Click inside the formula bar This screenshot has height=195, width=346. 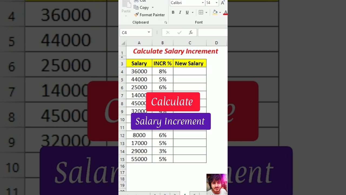click(x=214, y=32)
